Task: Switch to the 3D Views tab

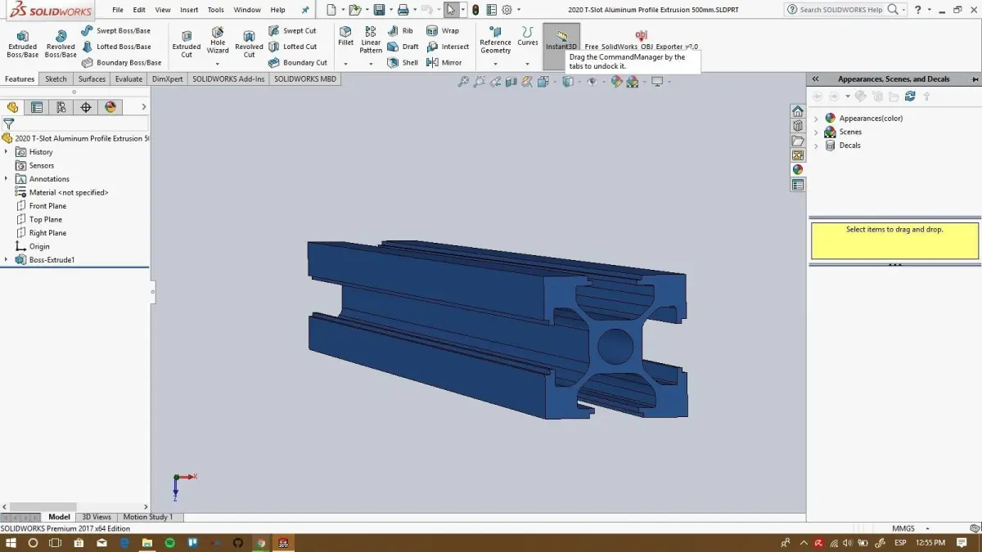Action: (x=97, y=517)
